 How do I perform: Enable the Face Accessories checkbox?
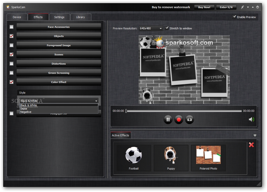12,27
